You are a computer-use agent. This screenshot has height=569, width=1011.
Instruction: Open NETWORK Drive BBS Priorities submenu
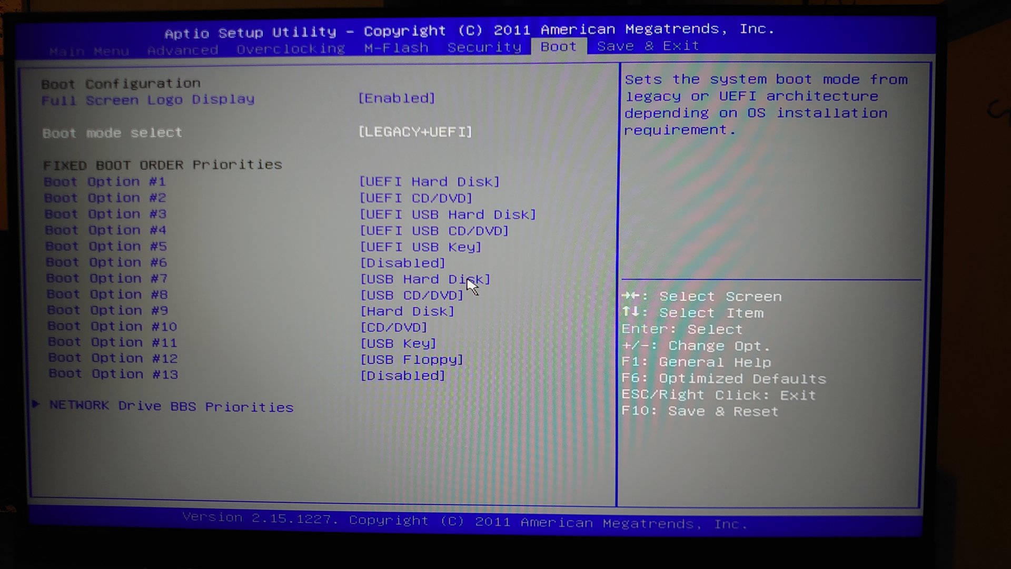click(171, 406)
